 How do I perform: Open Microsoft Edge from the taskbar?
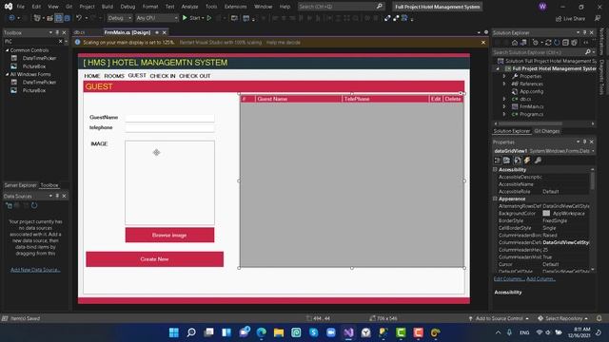pos(262,332)
